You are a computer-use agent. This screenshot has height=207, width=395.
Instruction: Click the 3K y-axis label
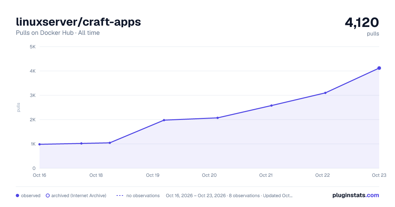click(x=33, y=95)
